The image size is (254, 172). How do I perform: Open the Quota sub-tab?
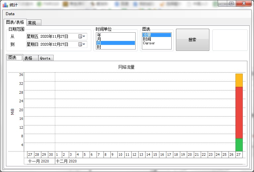45,58
